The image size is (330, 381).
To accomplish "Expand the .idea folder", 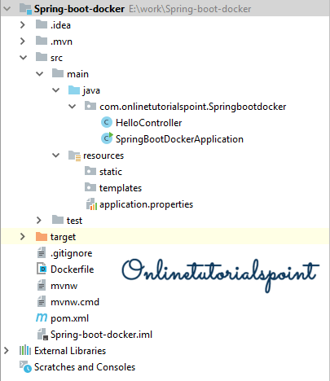I will 23,25.
